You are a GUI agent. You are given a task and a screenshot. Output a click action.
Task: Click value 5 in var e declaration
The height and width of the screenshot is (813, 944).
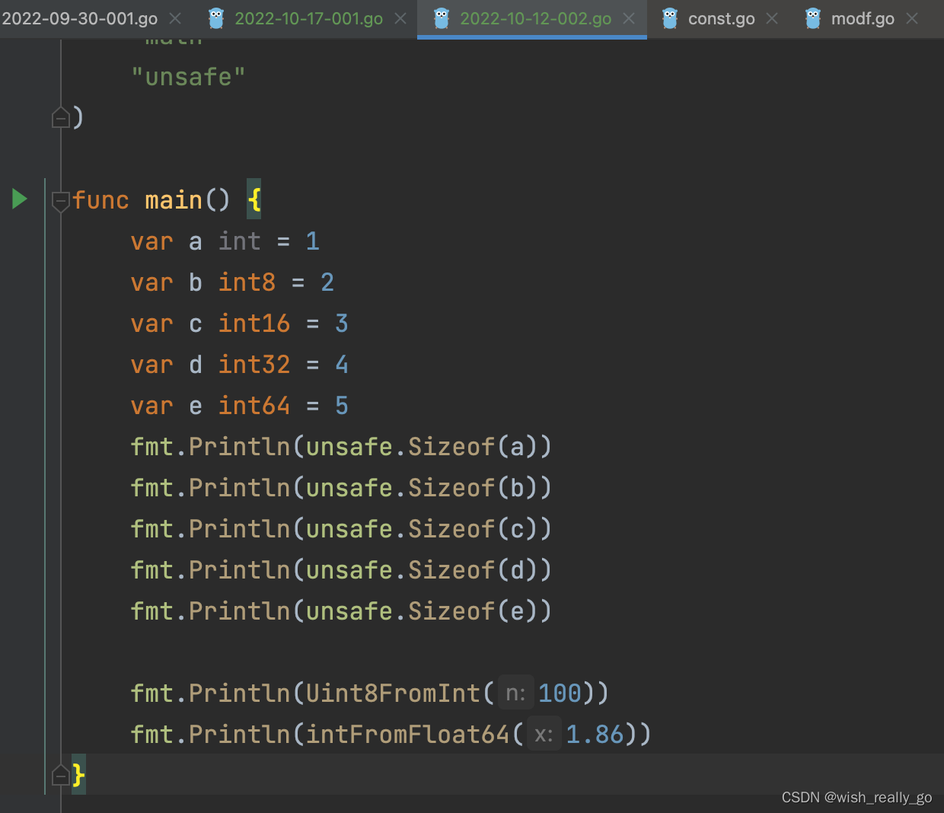[342, 406]
